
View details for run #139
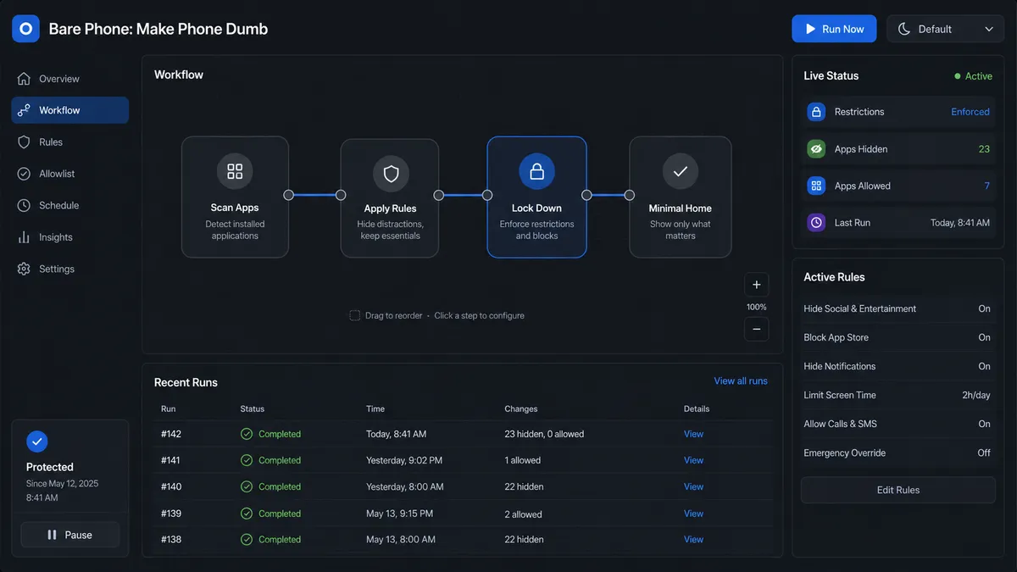pos(693,514)
